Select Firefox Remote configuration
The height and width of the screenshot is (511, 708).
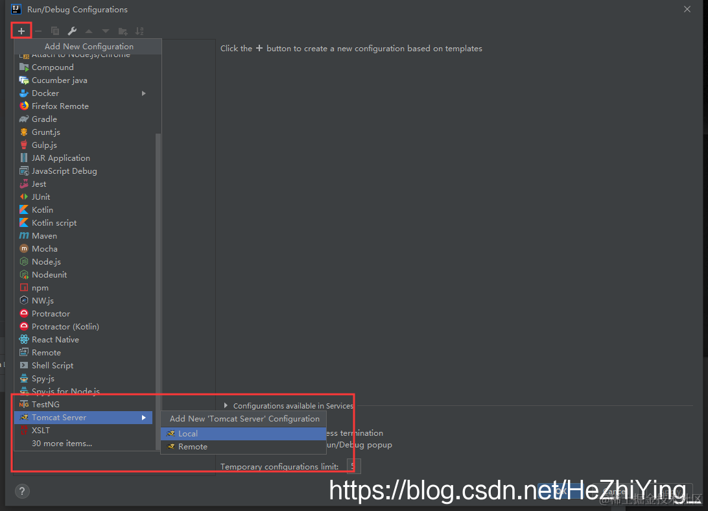click(x=83, y=106)
